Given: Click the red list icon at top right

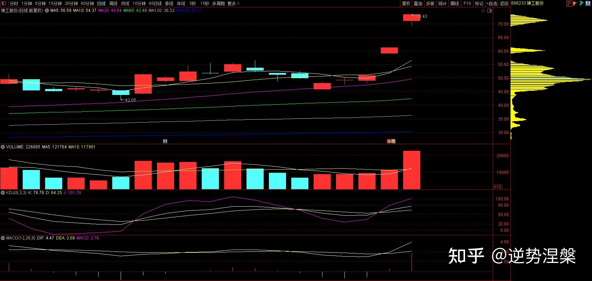Looking at the screenshot, I should tap(569, 3).
